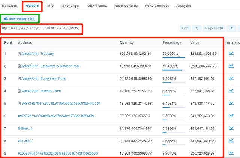Select quantity 131,181,456.238461

pos(135,66)
